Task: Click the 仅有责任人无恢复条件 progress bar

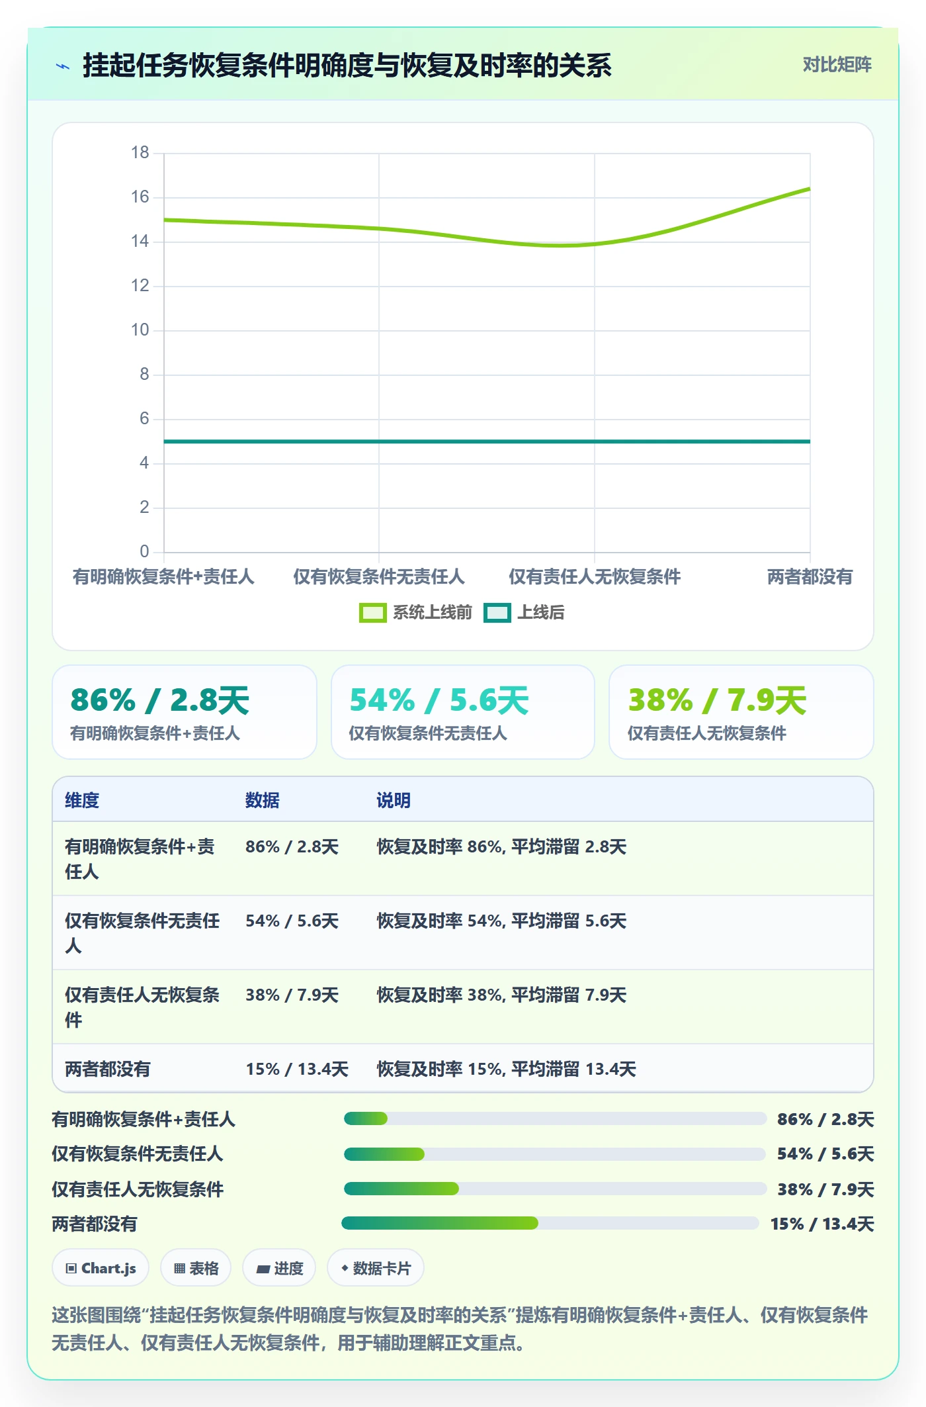Action: pos(555,1189)
